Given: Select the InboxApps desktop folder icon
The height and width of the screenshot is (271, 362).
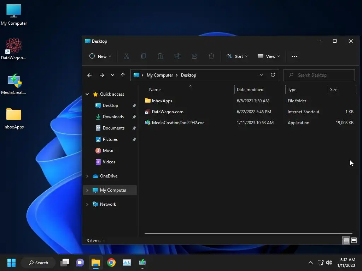Looking at the screenshot, I should pos(14,118).
